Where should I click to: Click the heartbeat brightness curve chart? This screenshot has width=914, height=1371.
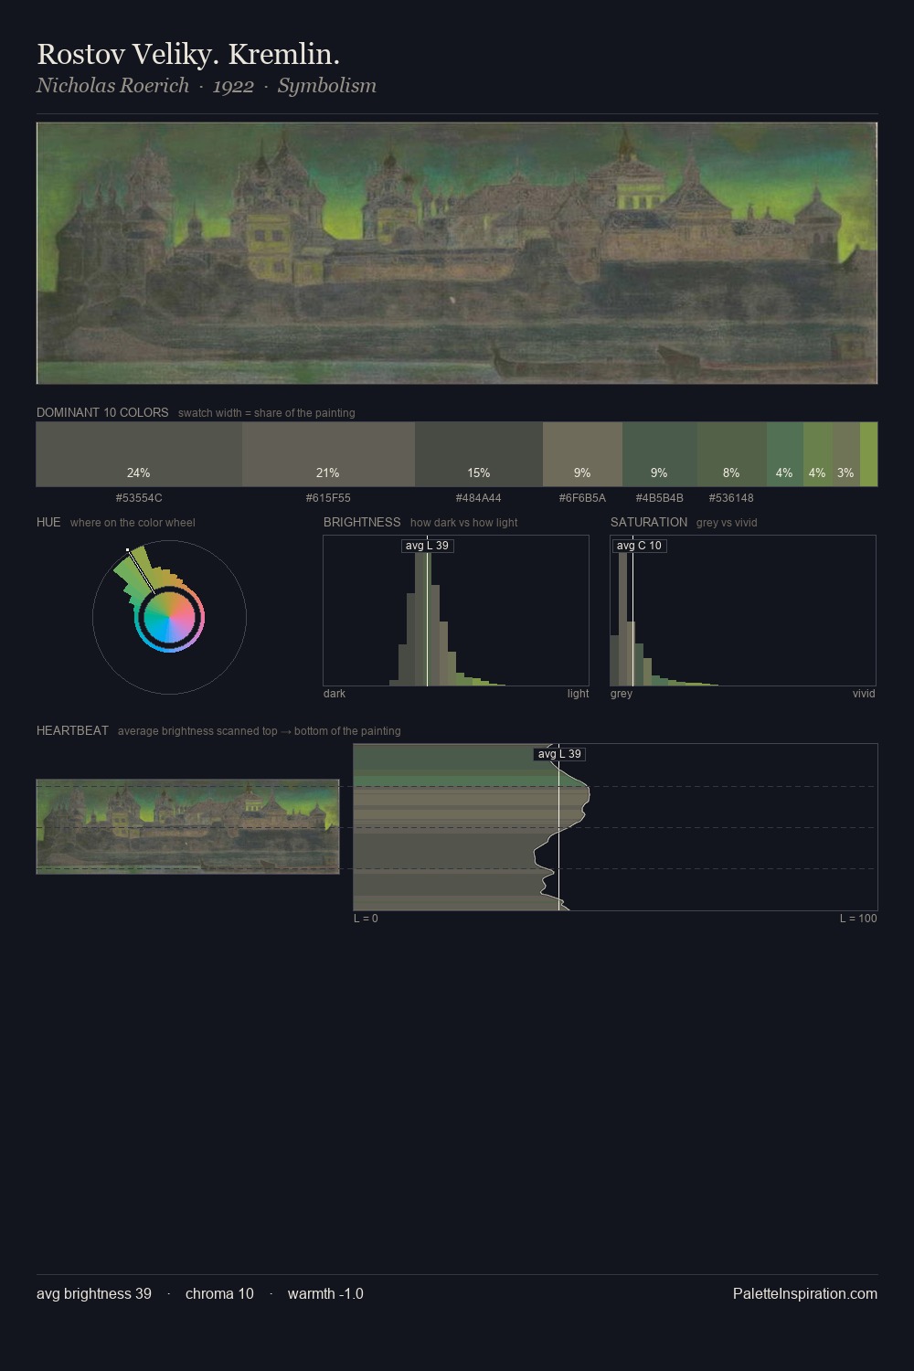[x=615, y=827]
